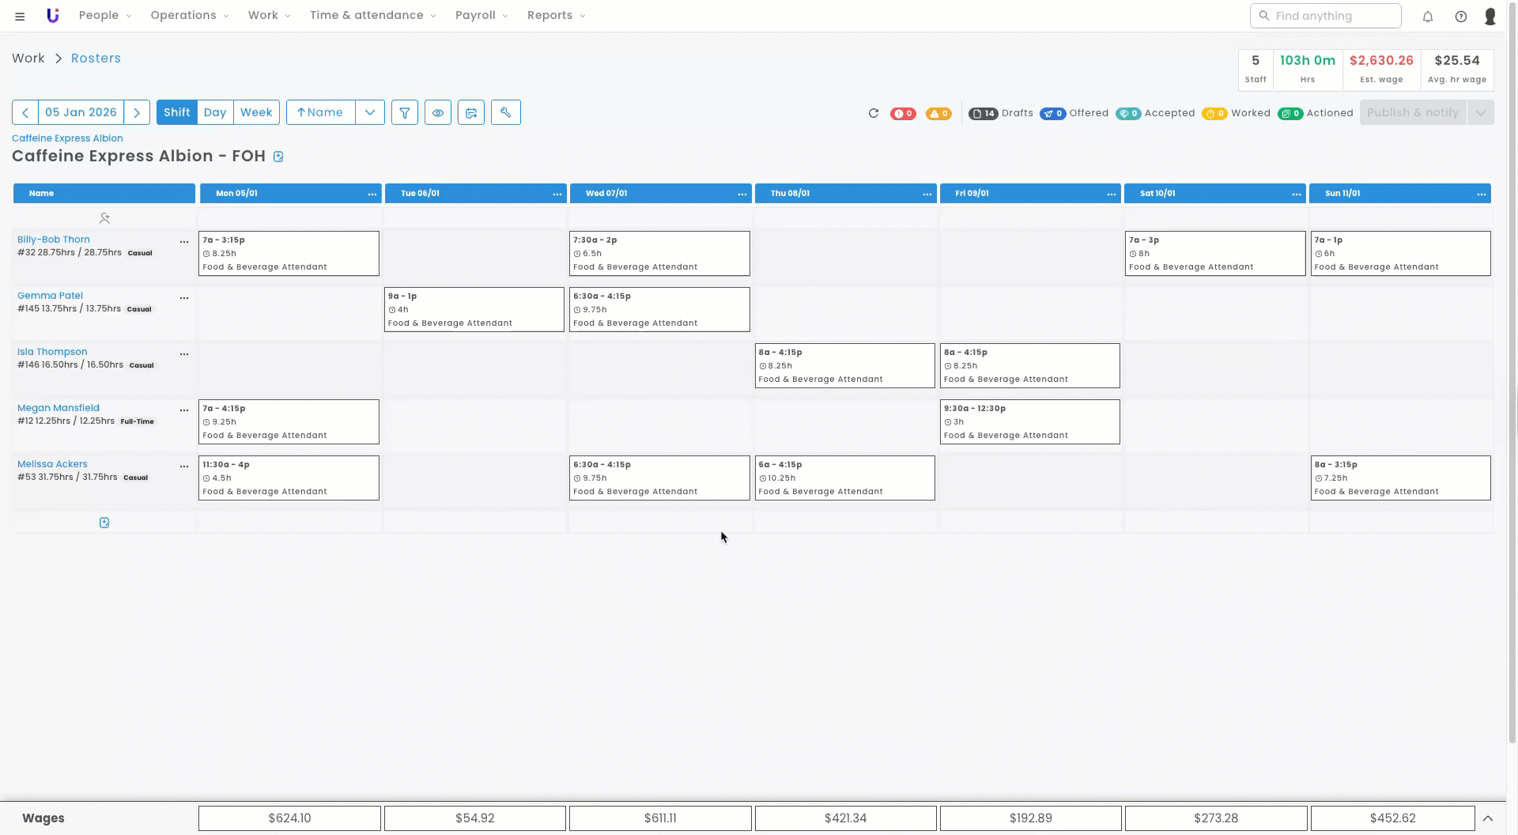This screenshot has height=835, width=1518.
Task: Click the calendar swap icon in toolbar
Action: tap(471, 112)
